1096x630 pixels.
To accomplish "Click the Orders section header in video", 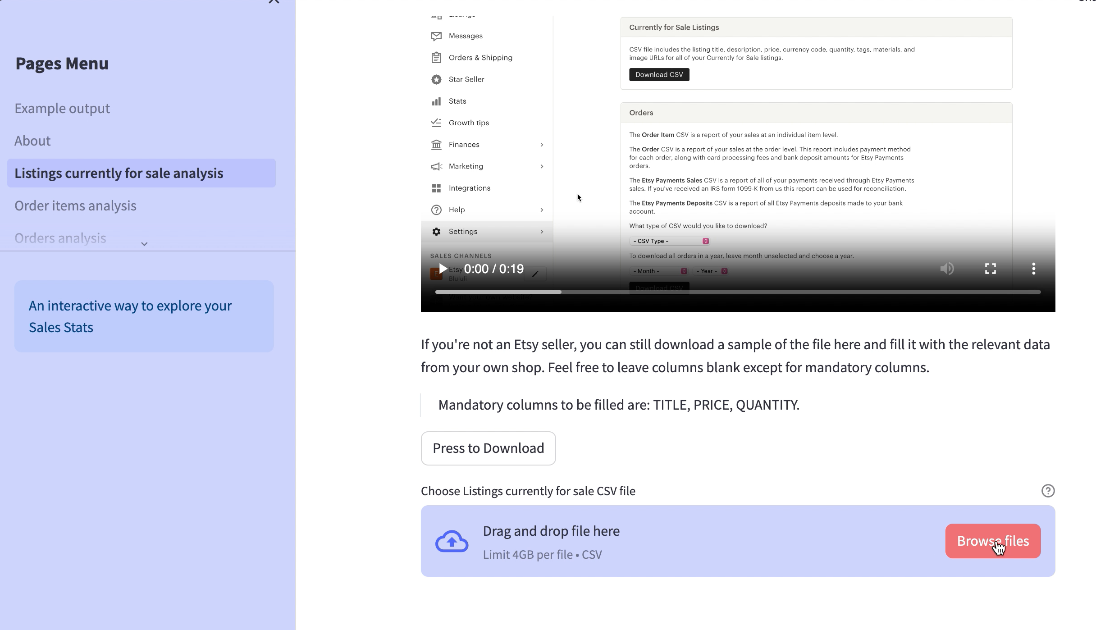I will click(816, 113).
